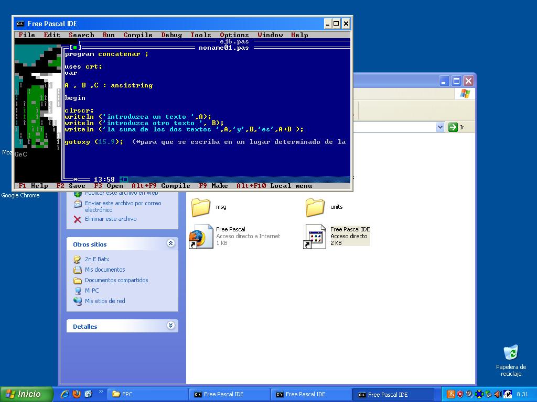Open the Options menu
This screenshot has height=402, width=537.
tap(234, 35)
